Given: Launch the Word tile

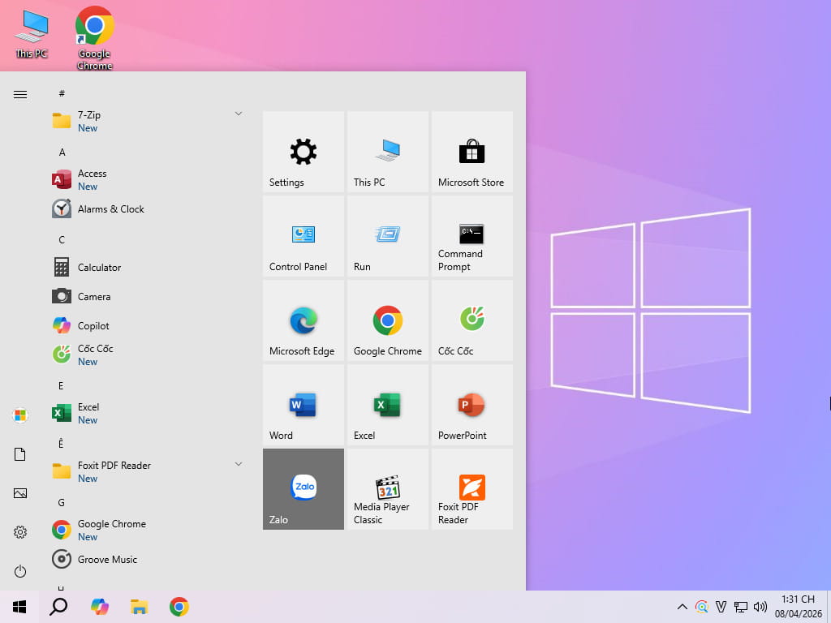Looking at the screenshot, I should click(x=304, y=404).
